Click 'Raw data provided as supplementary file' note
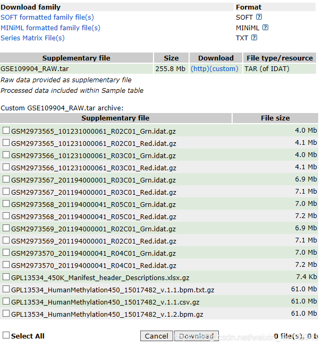The width and height of the screenshot is (323, 347). (66, 80)
